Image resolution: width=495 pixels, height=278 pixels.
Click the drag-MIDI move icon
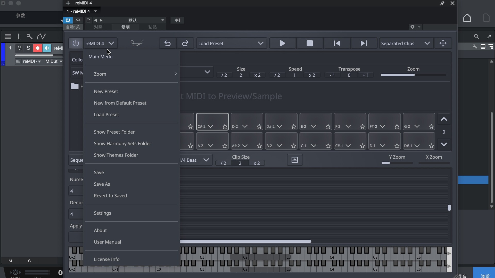pos(443,43)
